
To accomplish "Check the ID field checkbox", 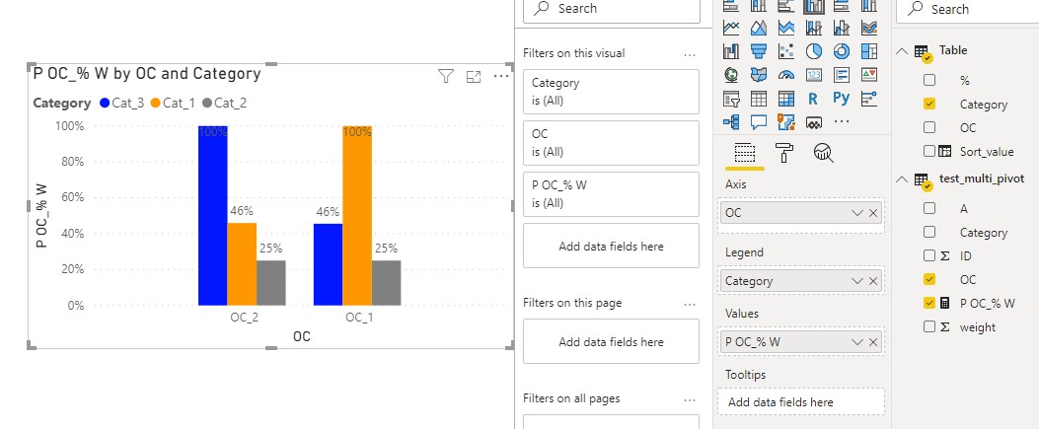I will [929, 255].
